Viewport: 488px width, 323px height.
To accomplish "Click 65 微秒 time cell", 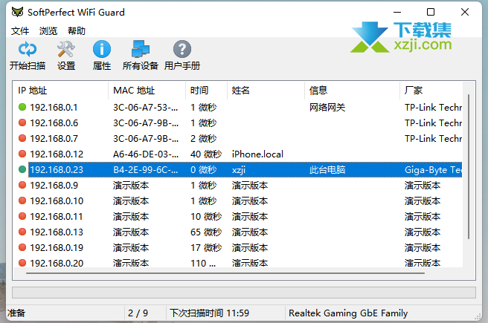I will tap(206, 232).
